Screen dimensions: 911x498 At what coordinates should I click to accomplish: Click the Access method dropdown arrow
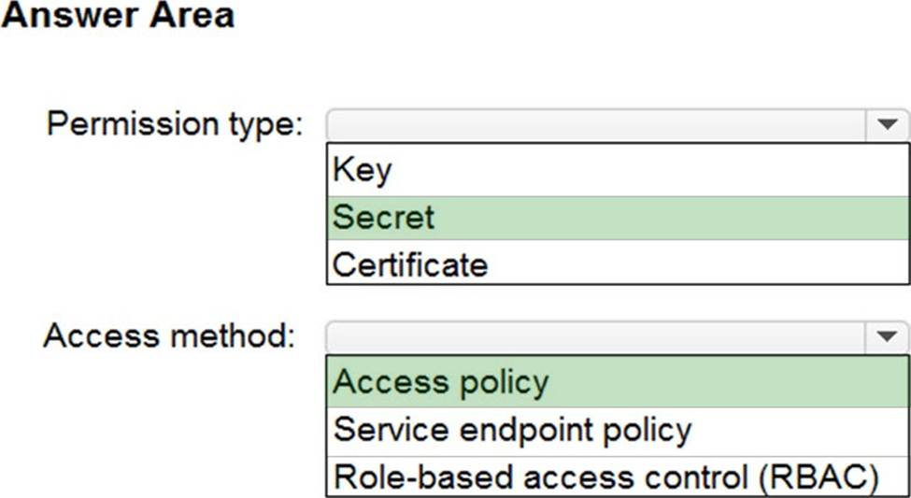point(886,335)
